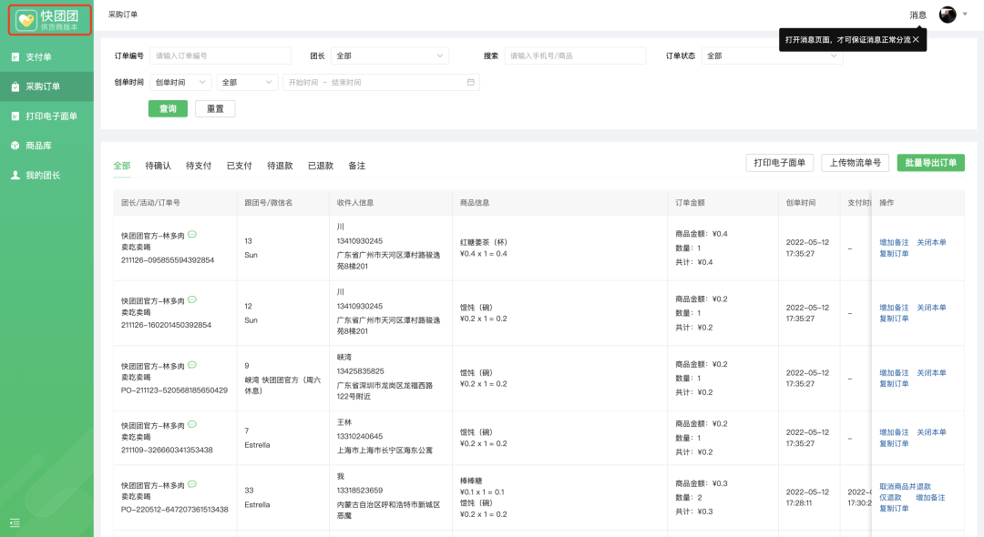984x537 pixels.
Task: Go to 商品库 in the sidebar
Action: pos(38,146)
